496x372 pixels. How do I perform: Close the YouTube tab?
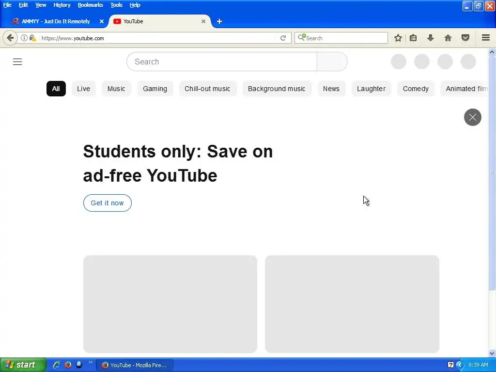[203, 21]
